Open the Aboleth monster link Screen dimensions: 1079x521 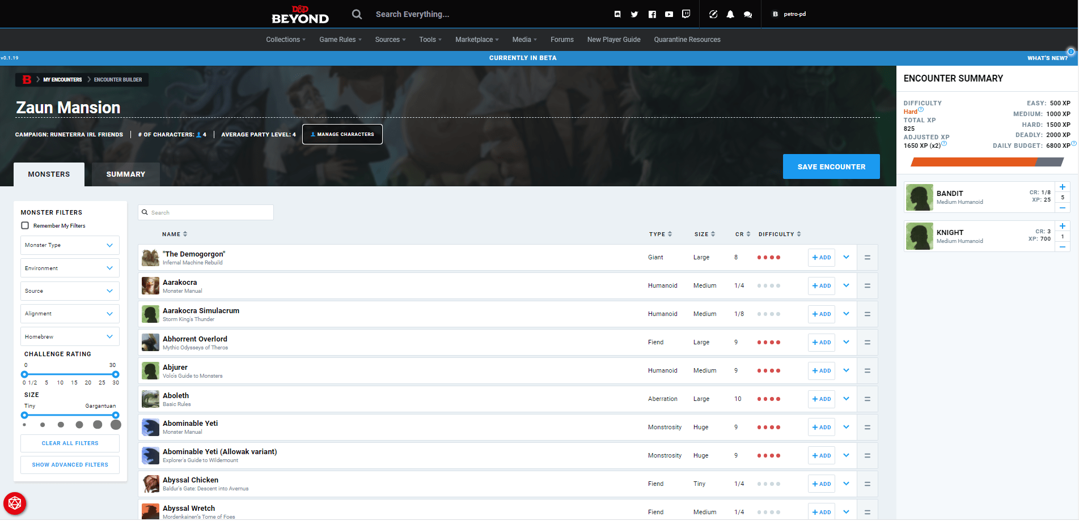176,395
